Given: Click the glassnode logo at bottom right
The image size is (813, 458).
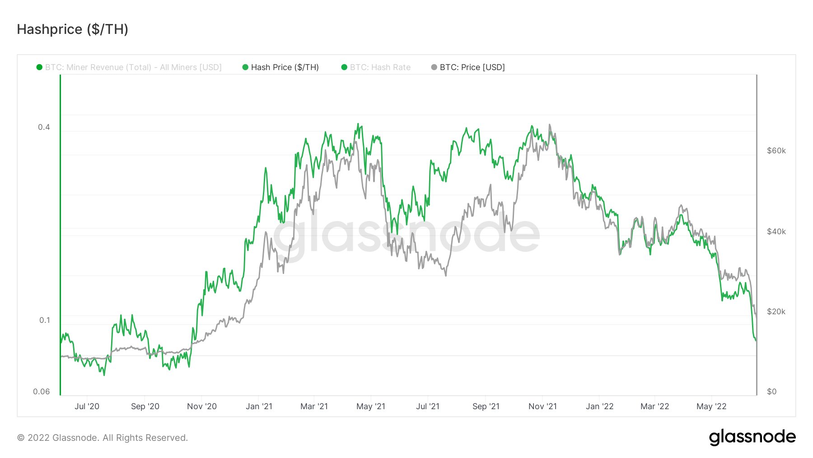Looking at the screenshot, I should (x=752, y=437).
